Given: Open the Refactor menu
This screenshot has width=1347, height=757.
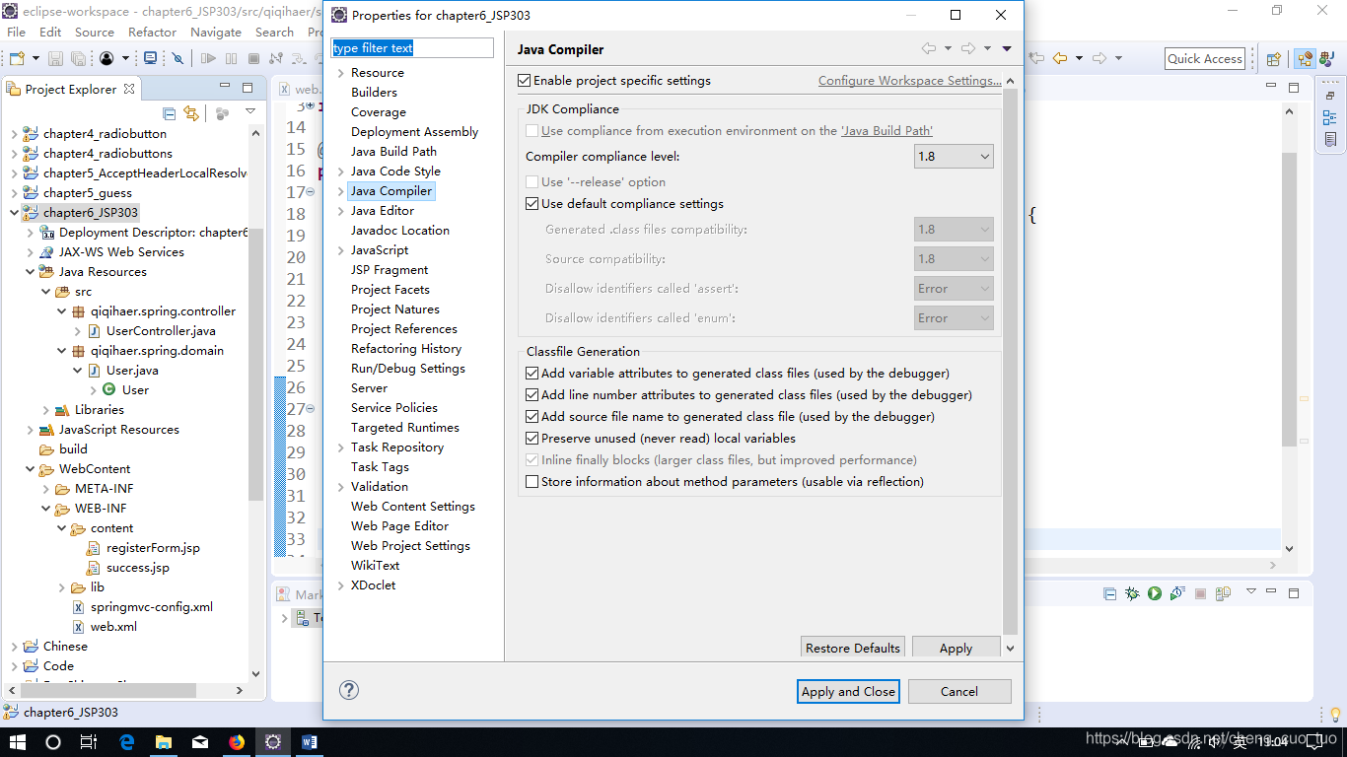Looking at the screenshot, I should (152, 33).
